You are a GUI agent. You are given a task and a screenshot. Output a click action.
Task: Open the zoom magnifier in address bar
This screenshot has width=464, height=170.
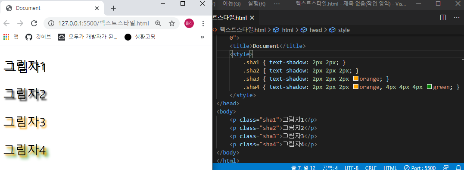[158, 23]
